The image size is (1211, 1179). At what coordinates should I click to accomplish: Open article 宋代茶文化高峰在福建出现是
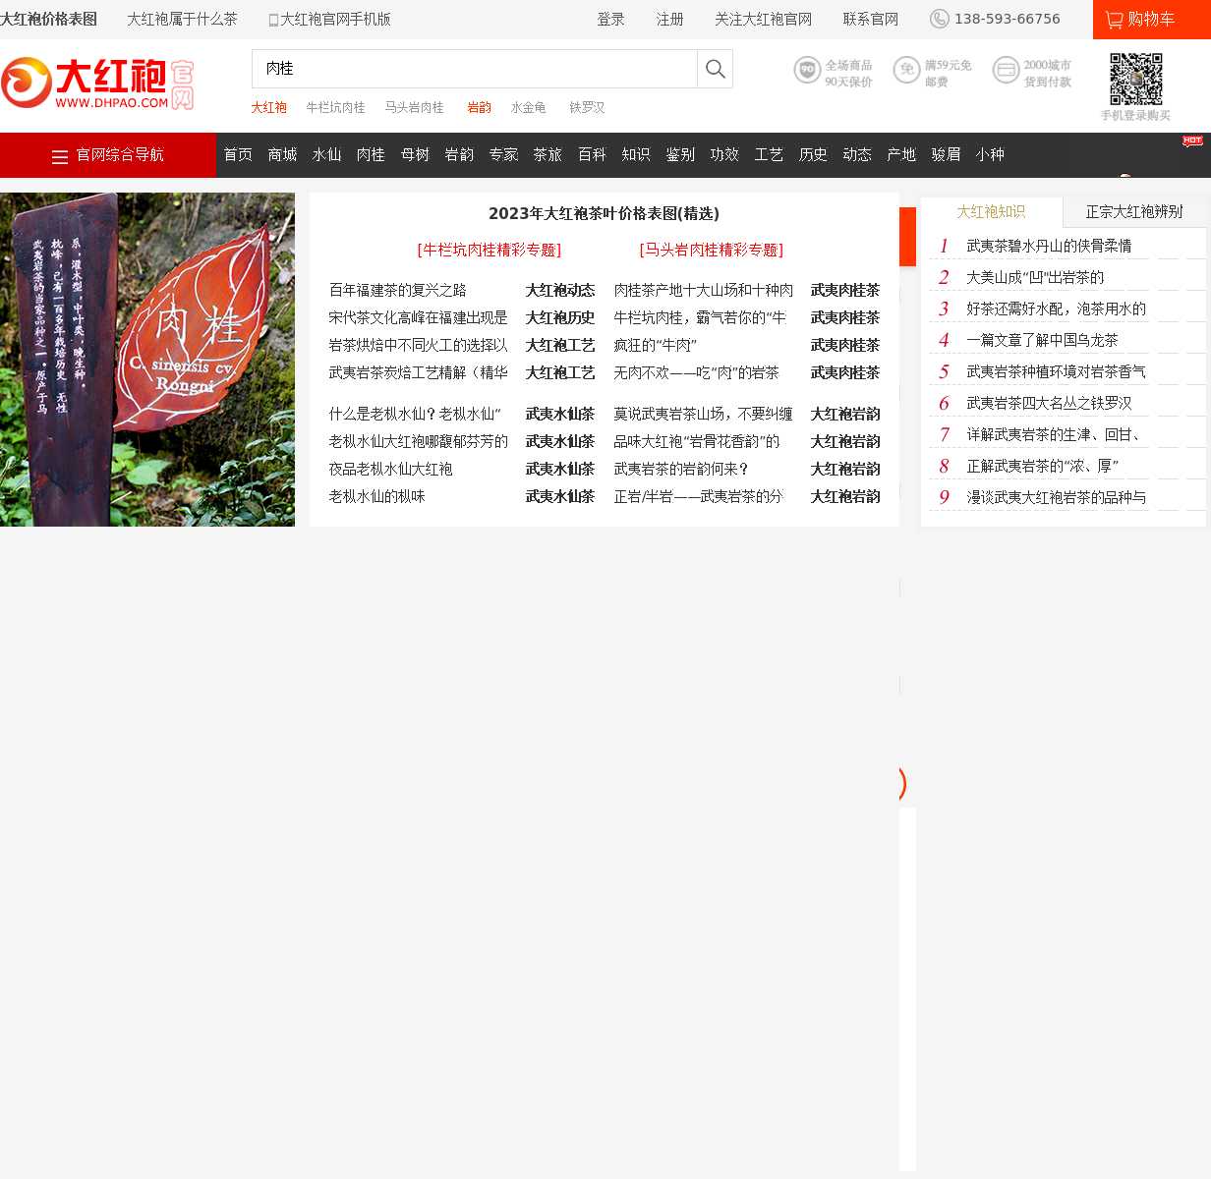[418, 318]
